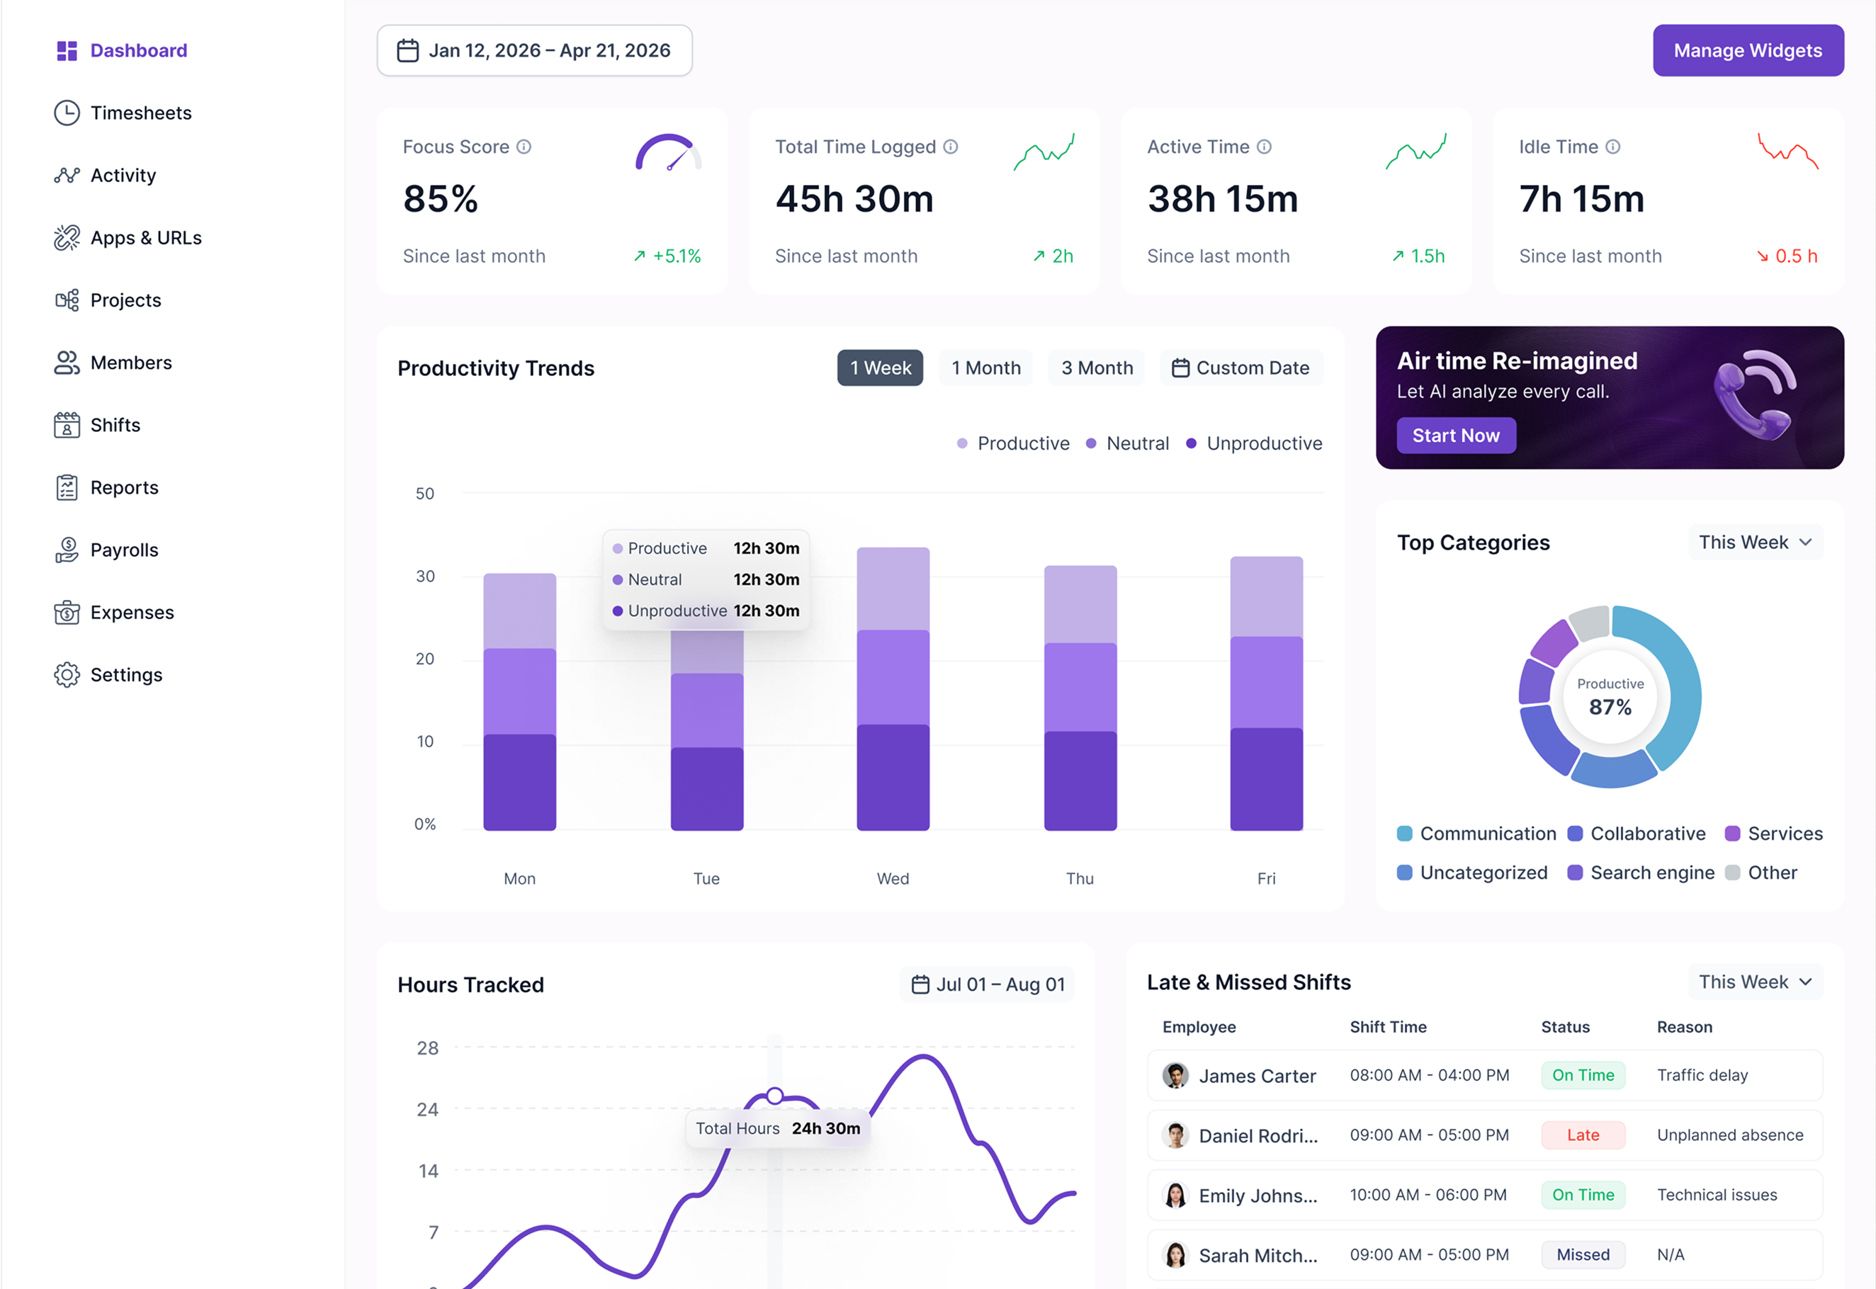Click the Settings gear icon
1876x1289 pixels.
point(67,675)
